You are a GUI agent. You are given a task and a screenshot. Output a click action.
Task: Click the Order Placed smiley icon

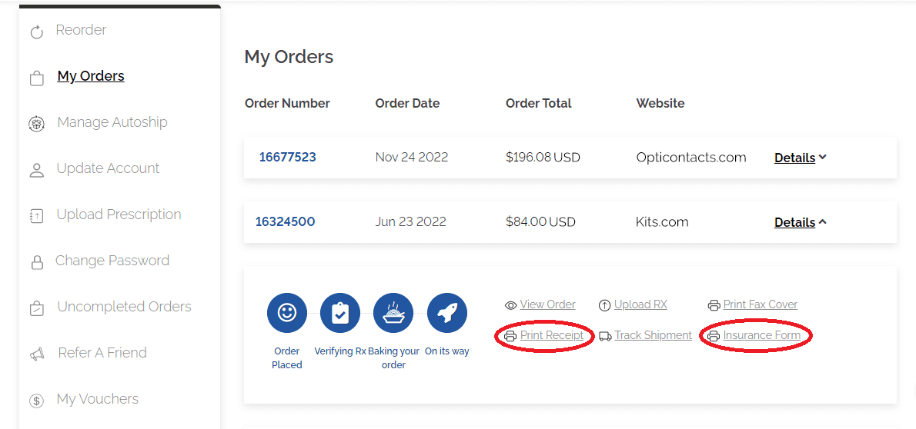click(286, 313)
